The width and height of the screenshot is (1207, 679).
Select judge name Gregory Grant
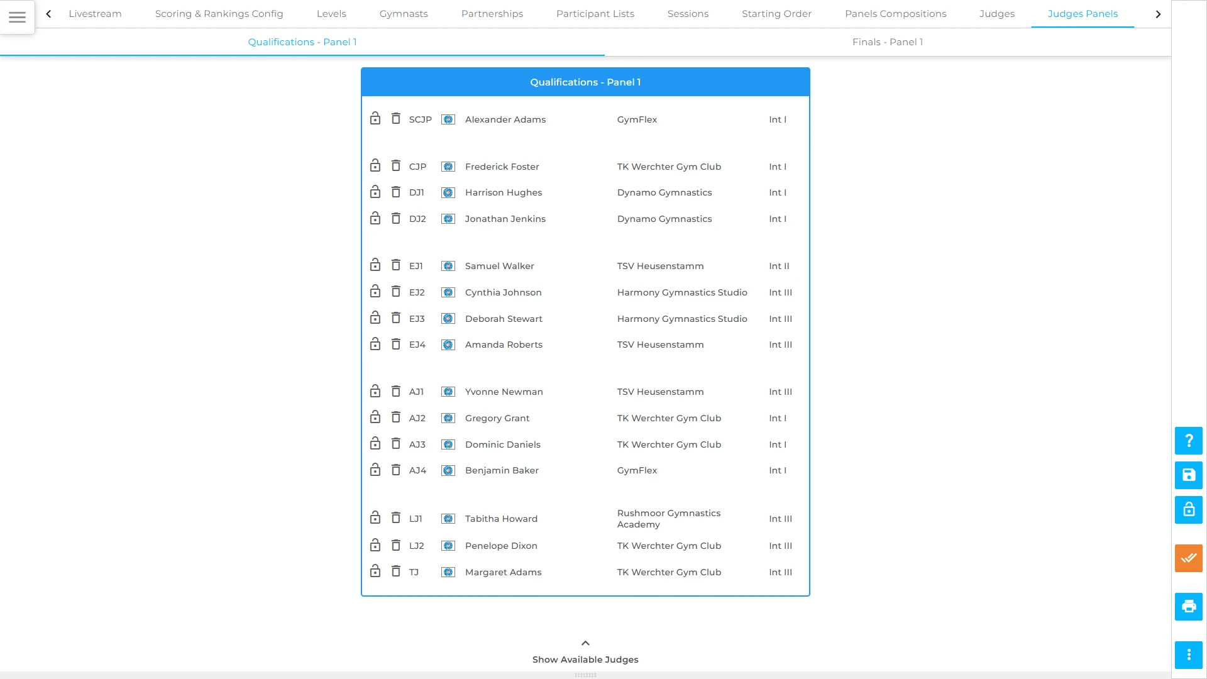[x=497, y=418]
